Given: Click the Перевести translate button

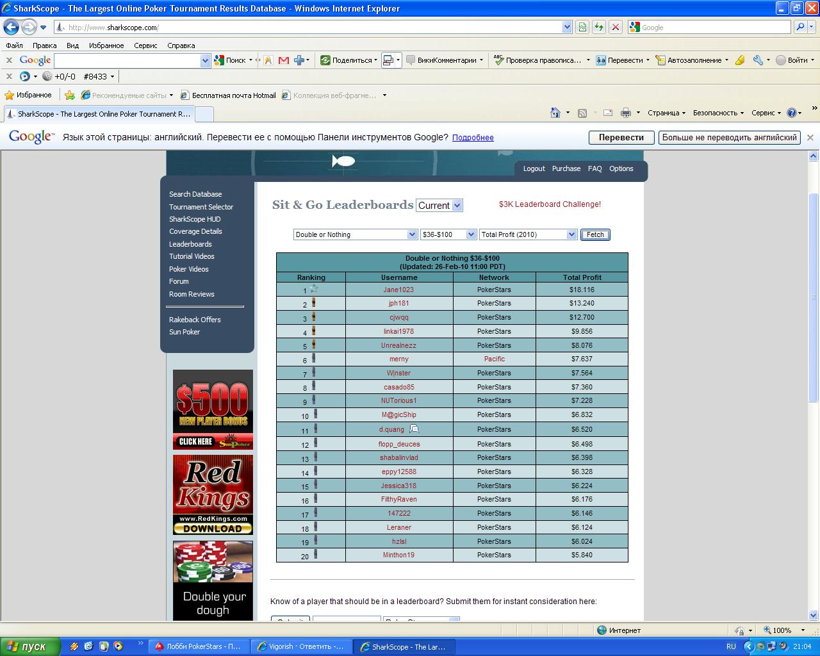Looking at the screenshot, I should click(621, 138).
